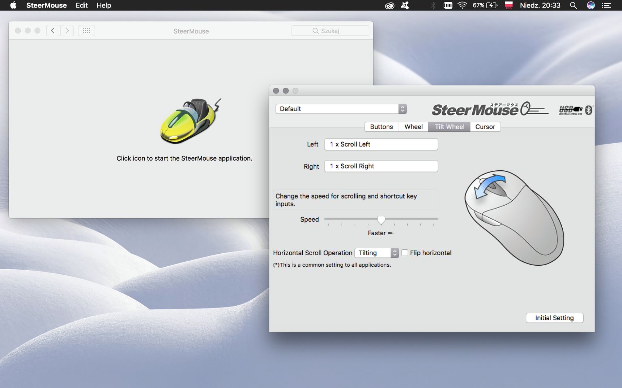Click the Initial Setting button
This screenshot has height=388, width=622.
click(554, 318)
